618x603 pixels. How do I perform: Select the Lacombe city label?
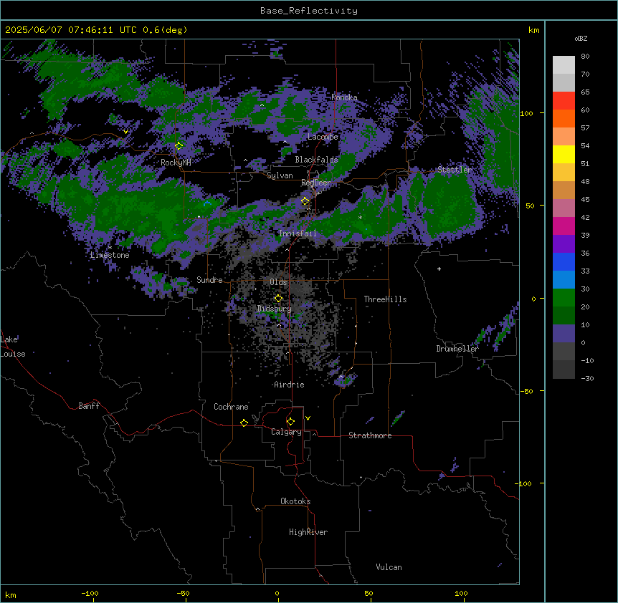point(323,137)
